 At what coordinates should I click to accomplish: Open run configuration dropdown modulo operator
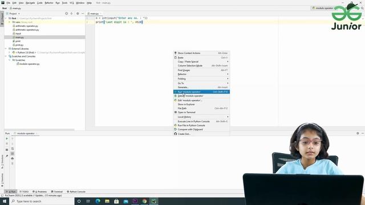click(x=323, y=8)
